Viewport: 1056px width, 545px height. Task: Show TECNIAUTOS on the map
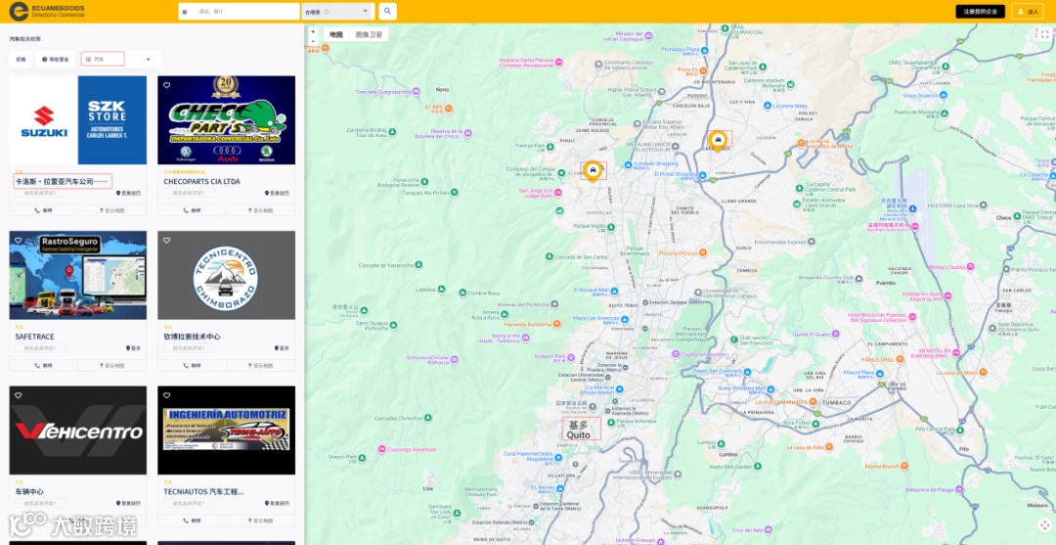pyautogui.click(x=261, y=521)
